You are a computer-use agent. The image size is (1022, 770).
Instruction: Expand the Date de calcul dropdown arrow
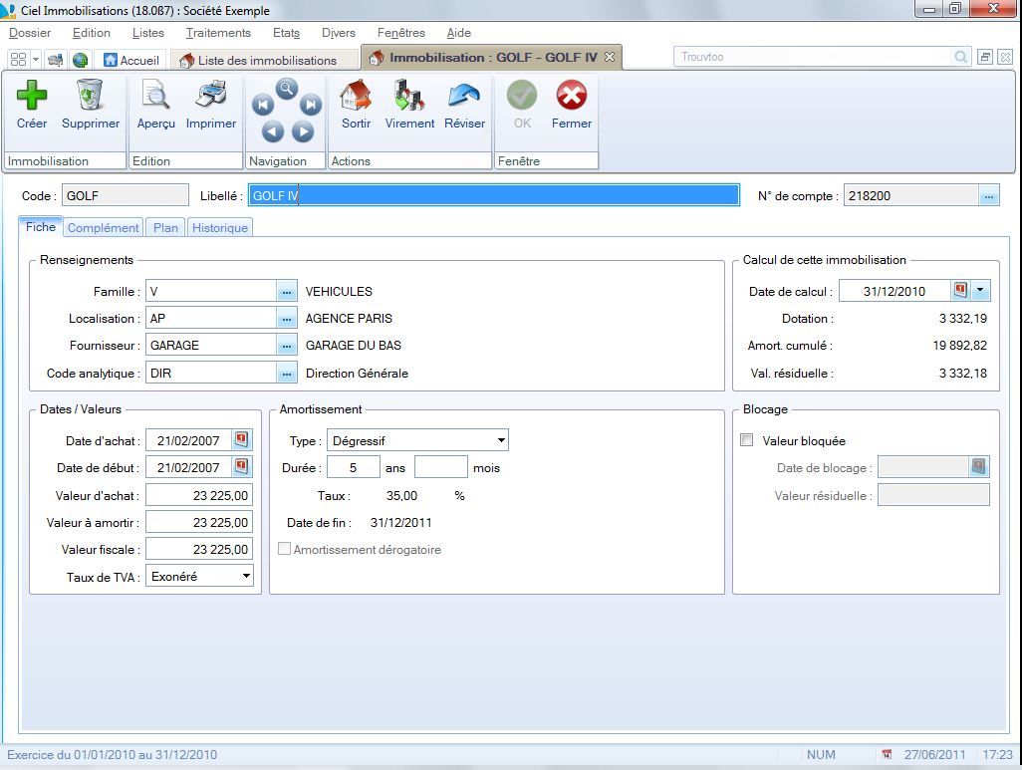click(x=981, y=291)
